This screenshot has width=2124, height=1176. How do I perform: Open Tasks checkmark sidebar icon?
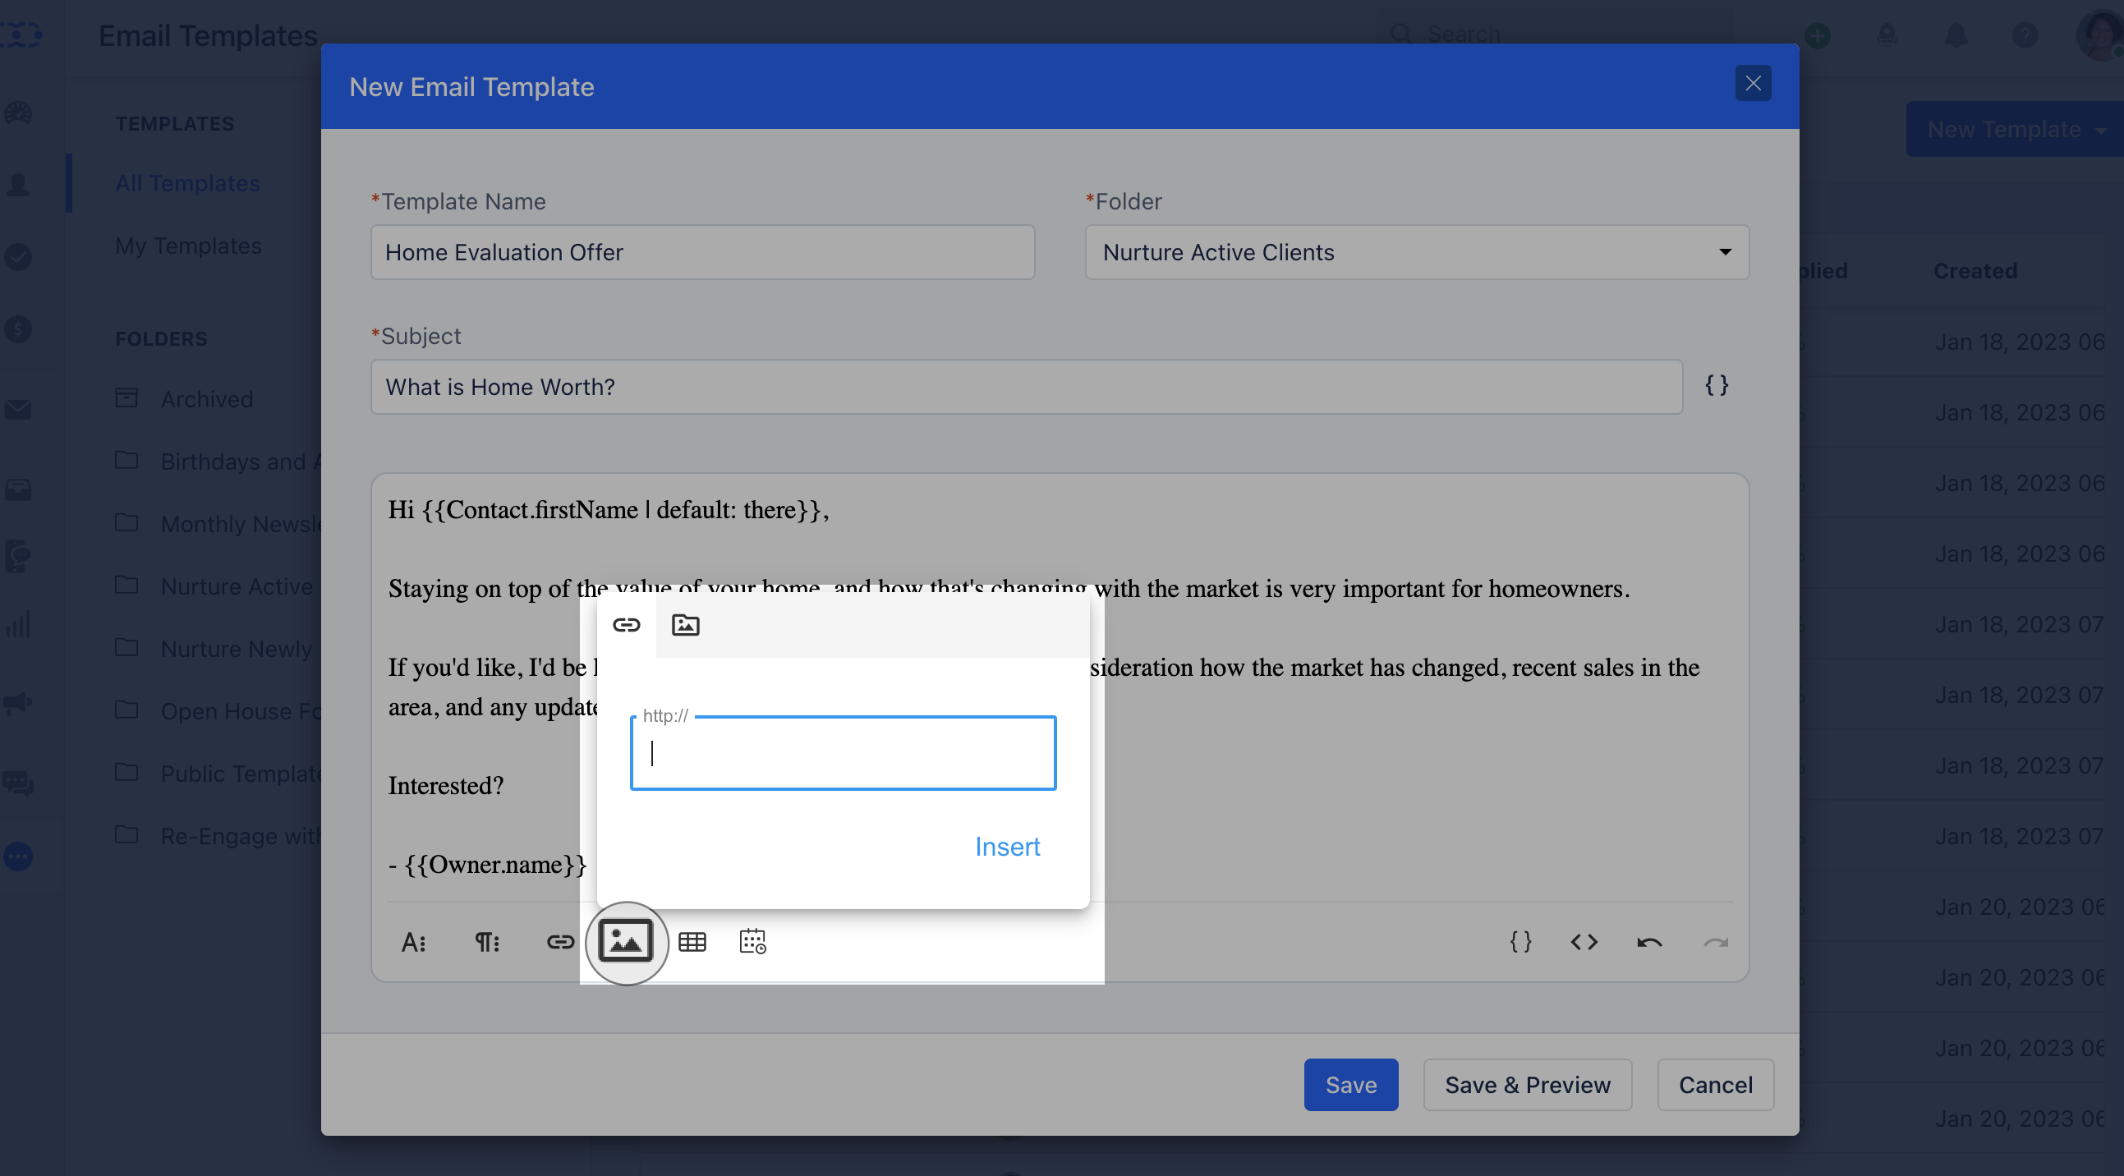[x=18, y=256]
